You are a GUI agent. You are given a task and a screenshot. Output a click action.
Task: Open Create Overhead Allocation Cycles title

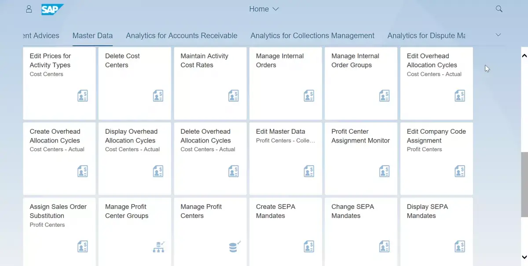(55, 136)
